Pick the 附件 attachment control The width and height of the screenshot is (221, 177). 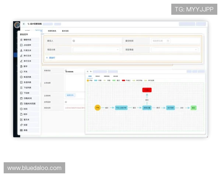tap(27, 114)
